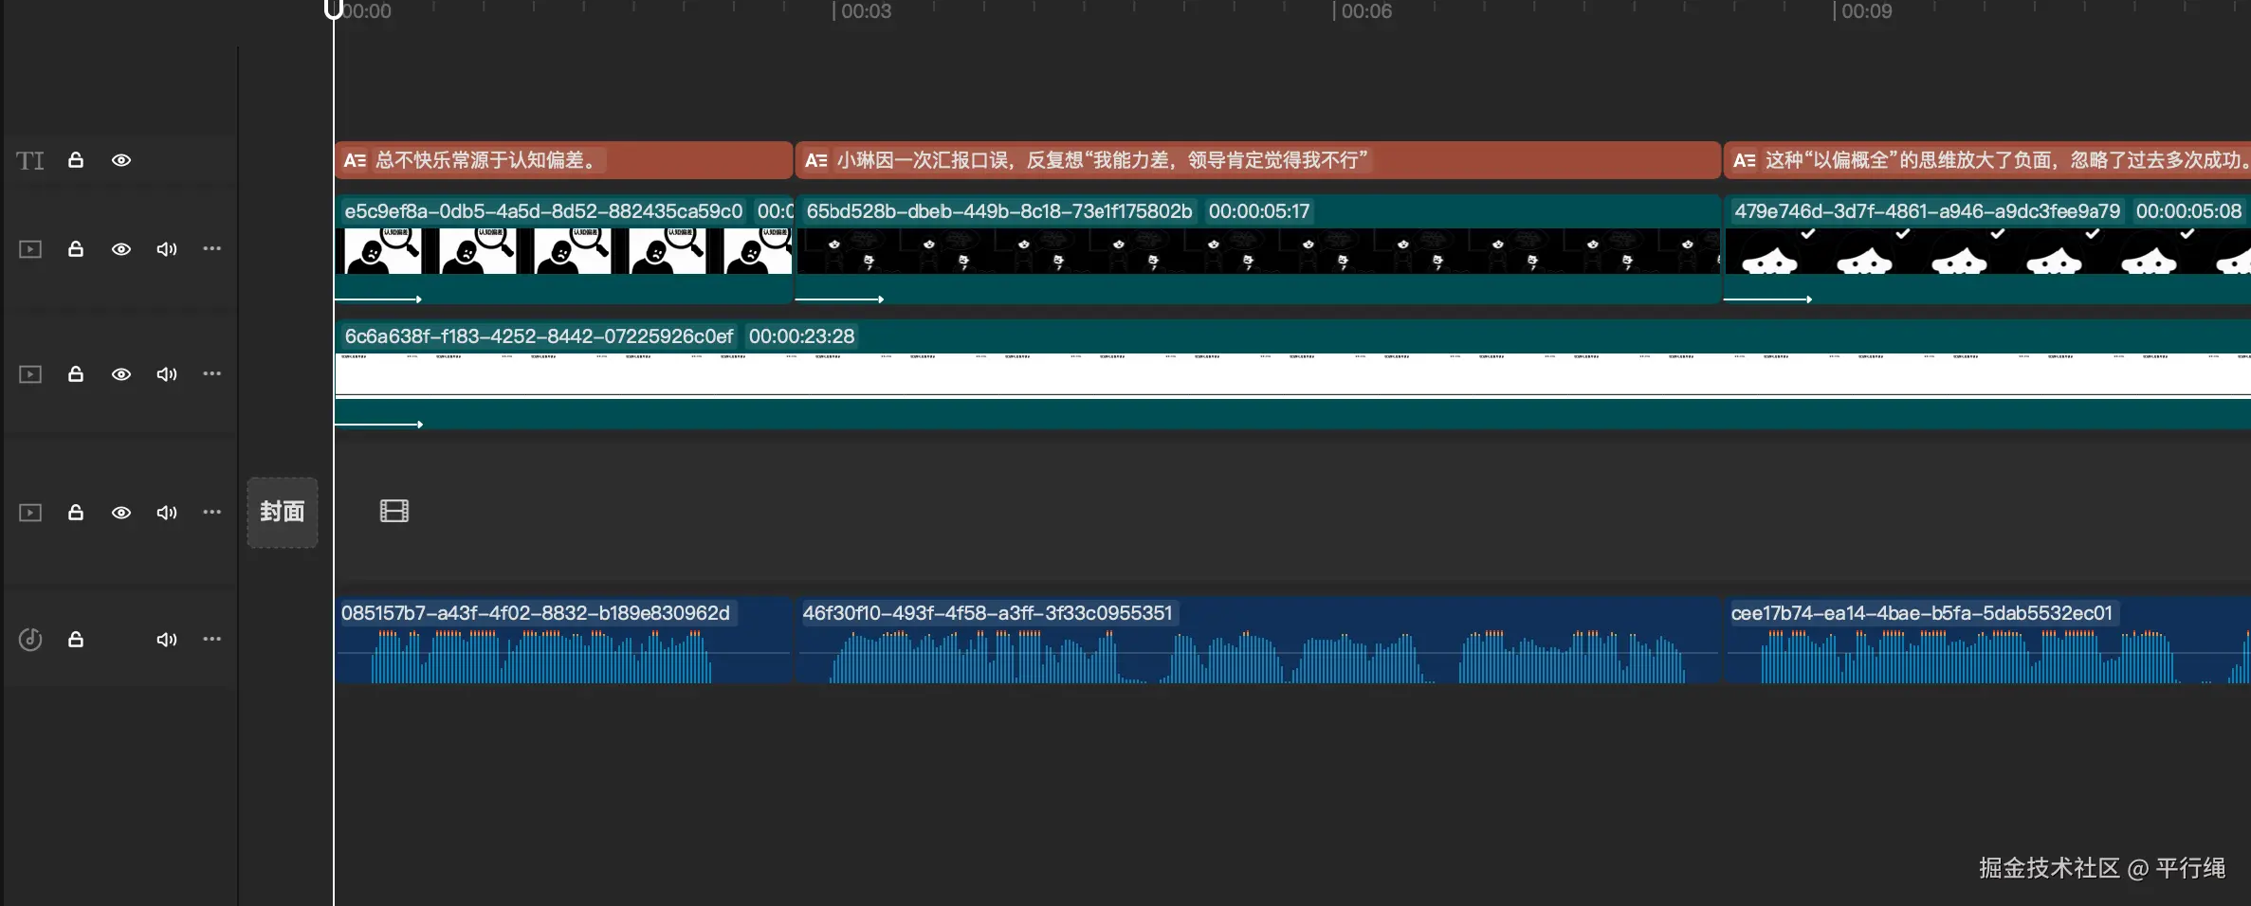Hide the subtitle text track

tap(121, 160)
